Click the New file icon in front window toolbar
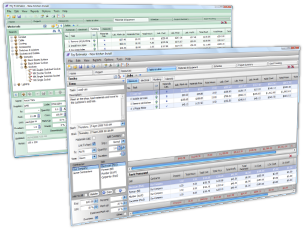Viewport: 303px width, 229px height. pos(70,67)
